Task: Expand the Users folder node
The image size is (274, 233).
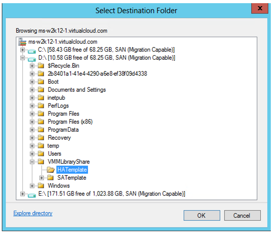Action: [x=32, y=154]
